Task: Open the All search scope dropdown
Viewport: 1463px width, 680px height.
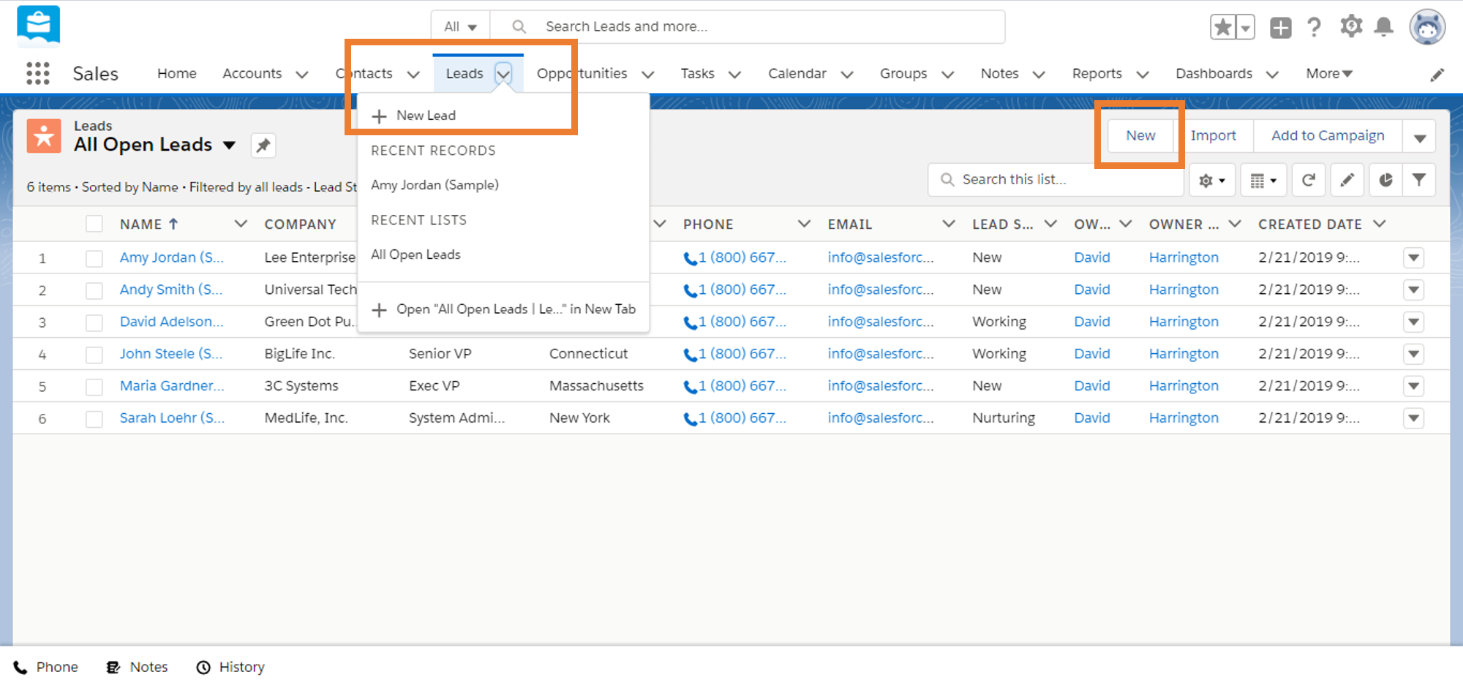Action: (x=460, y=27)
